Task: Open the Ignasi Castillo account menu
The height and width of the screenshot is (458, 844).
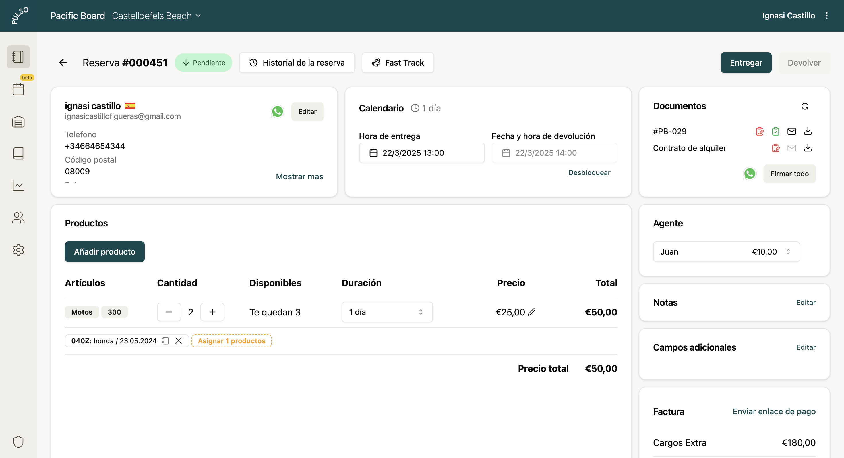Action: tap(788, 16)
